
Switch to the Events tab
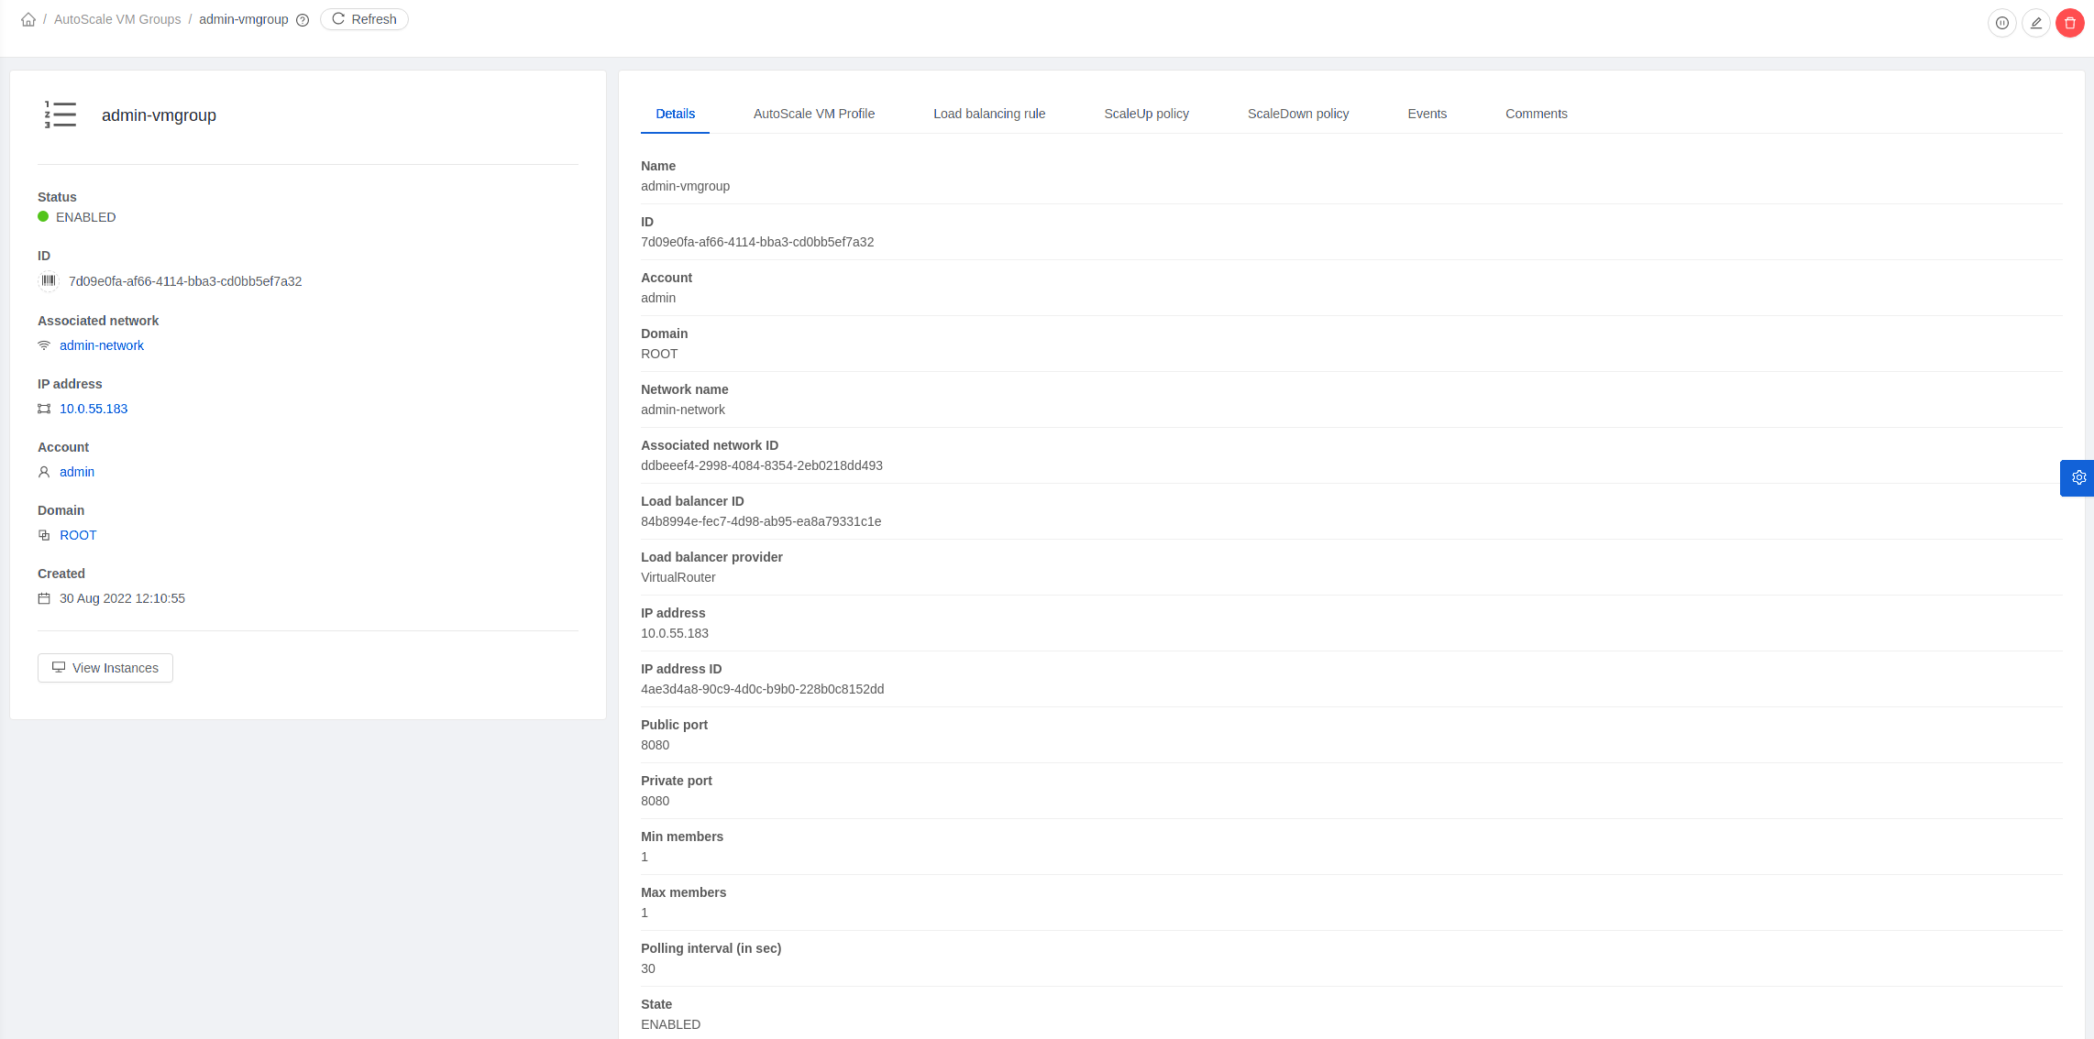click(x=1427, y=114)
